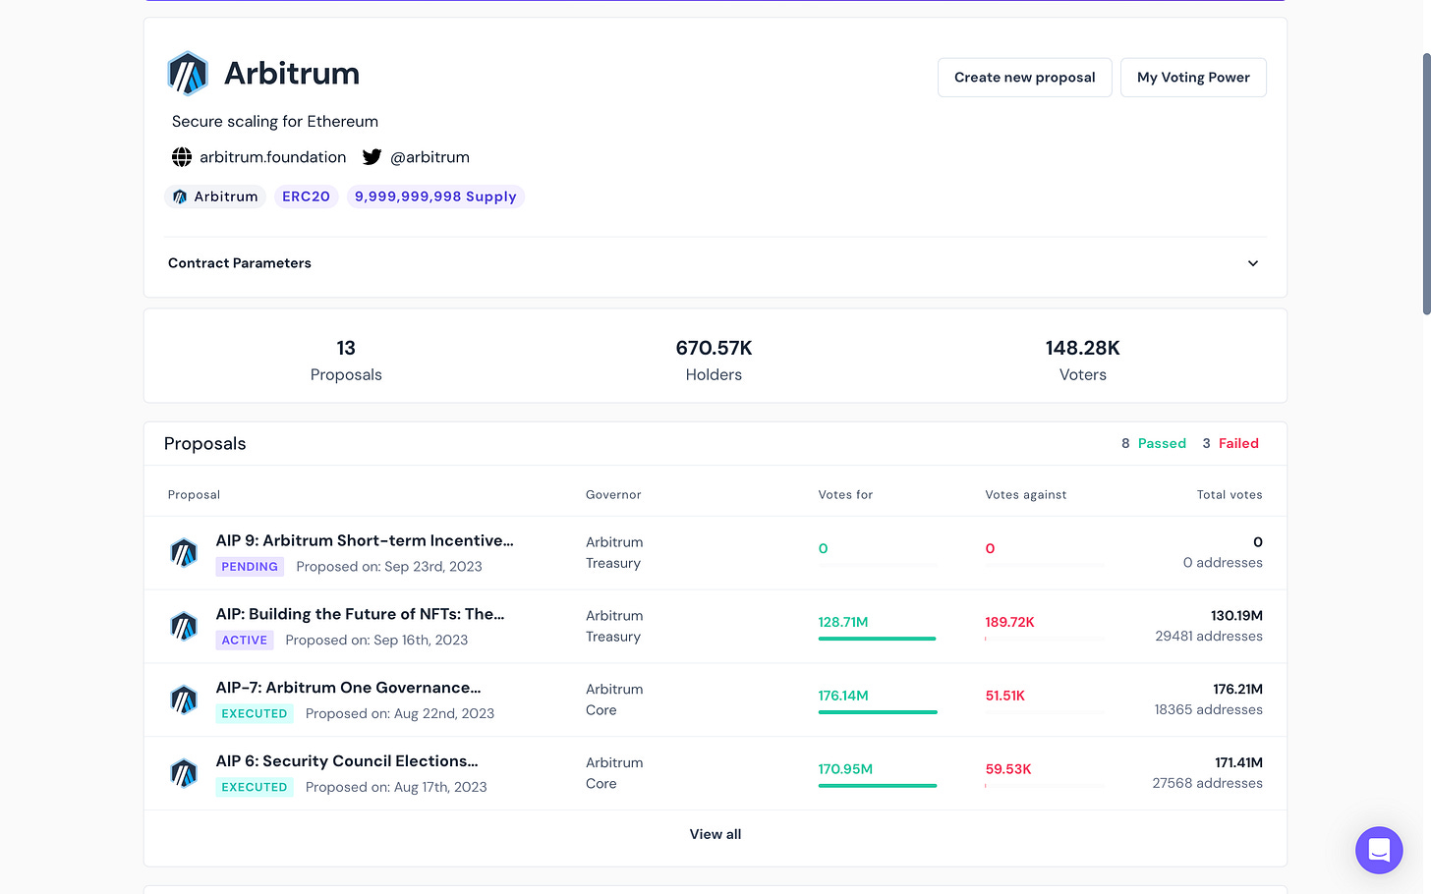Click the 670.57K Holders statistic

(715, 361)
